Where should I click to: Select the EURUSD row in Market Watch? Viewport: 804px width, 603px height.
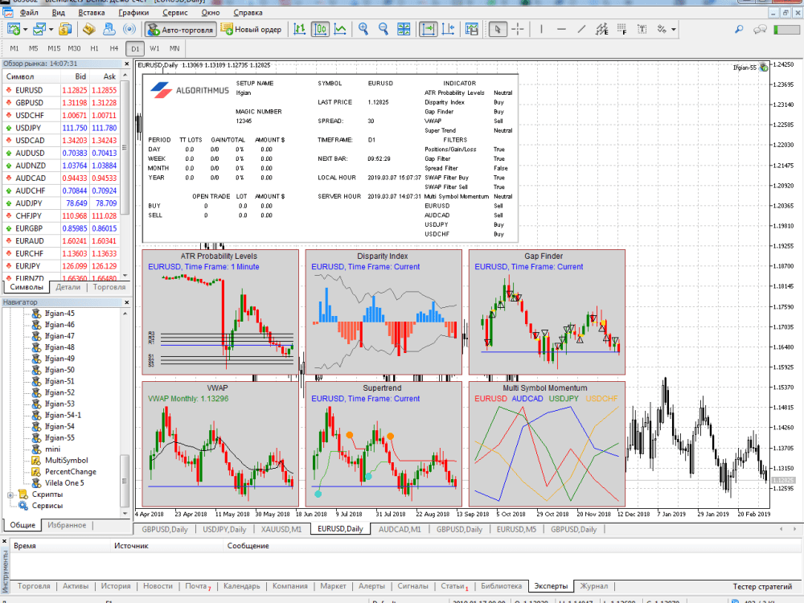pyautogui.click(x=61, y=90)
